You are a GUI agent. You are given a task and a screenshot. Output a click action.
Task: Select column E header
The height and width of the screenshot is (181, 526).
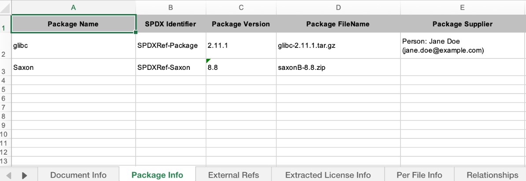click(x=463, y=7)
